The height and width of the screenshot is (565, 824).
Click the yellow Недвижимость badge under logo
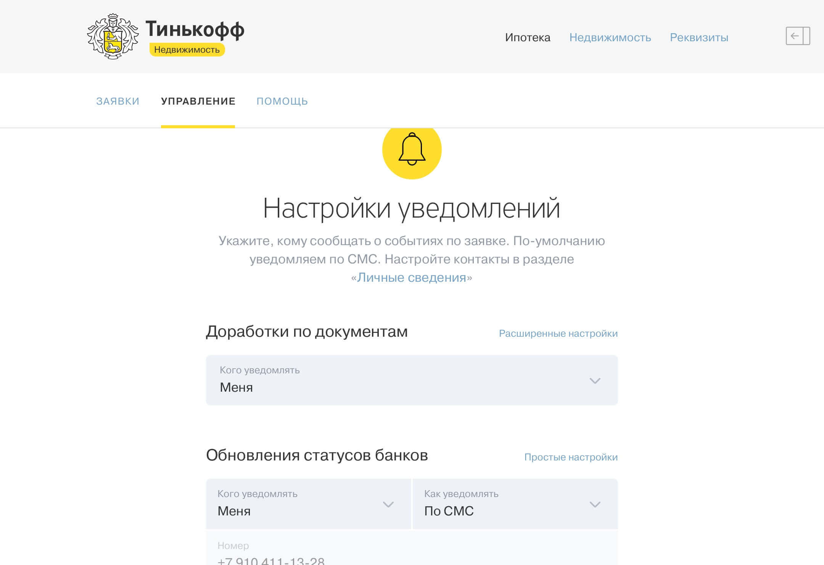point(187,50)
